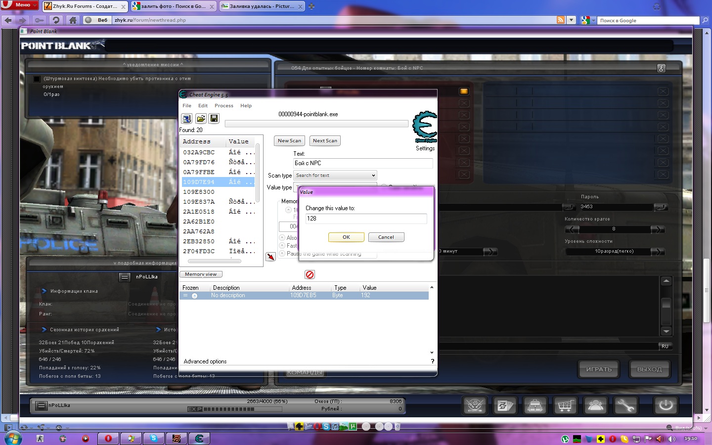This screenshot has width=712, height=445.
Task: Click the load table folder icon
Action: [x=201, y=119]
